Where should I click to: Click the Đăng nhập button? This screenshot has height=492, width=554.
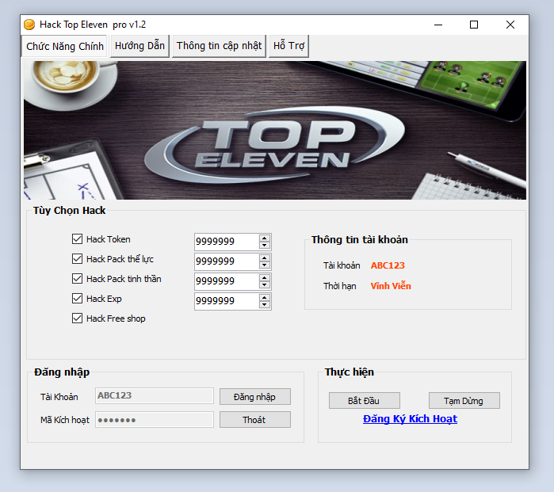pyautogui.click(x=254, y=396)
